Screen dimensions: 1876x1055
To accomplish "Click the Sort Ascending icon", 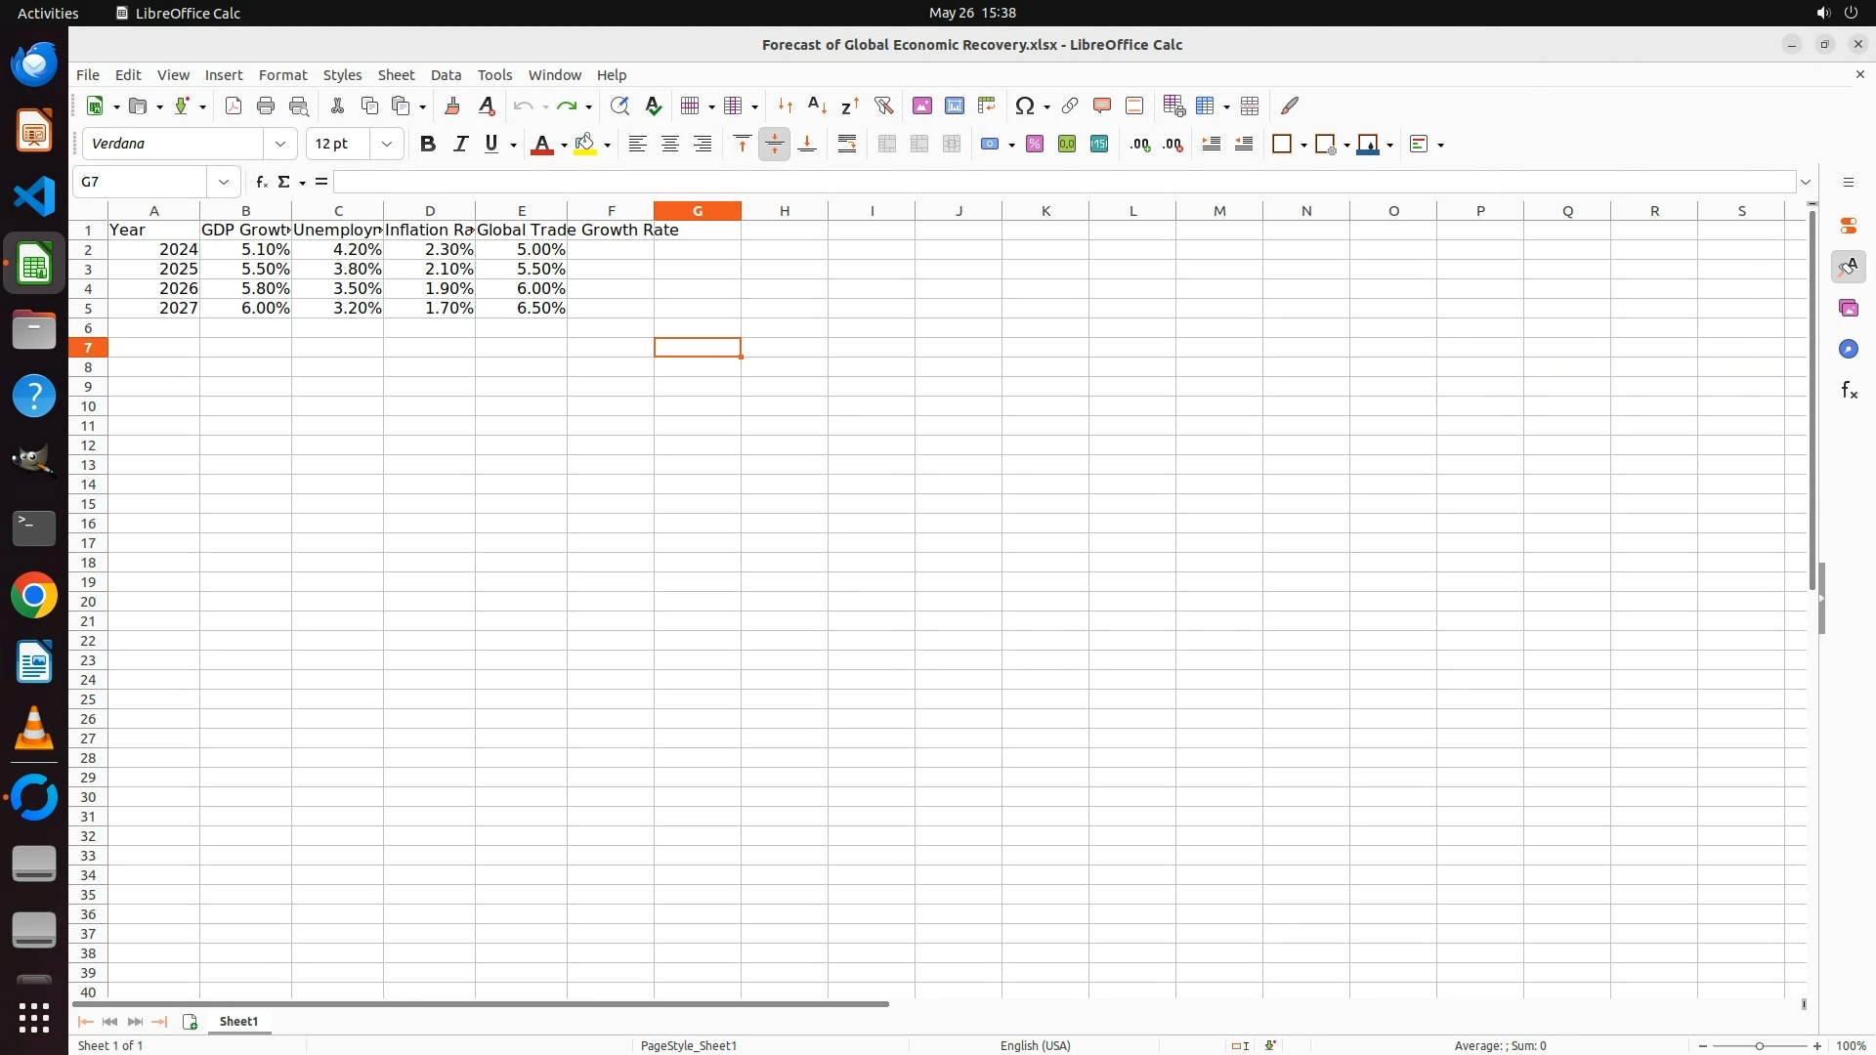I will 818,105.
